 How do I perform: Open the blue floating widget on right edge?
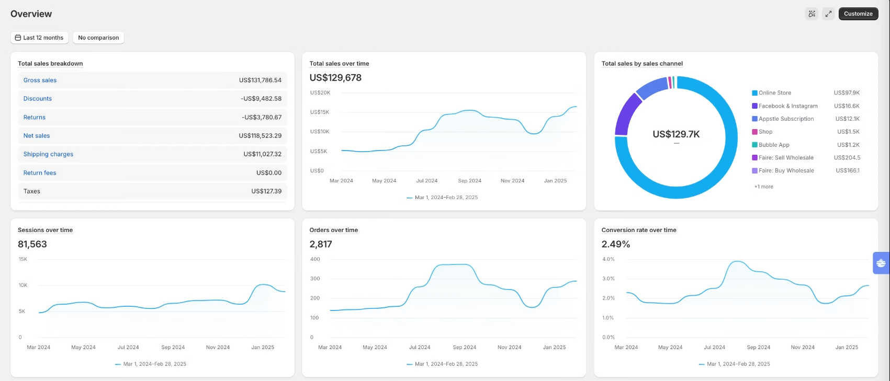[x=882, y=263]
